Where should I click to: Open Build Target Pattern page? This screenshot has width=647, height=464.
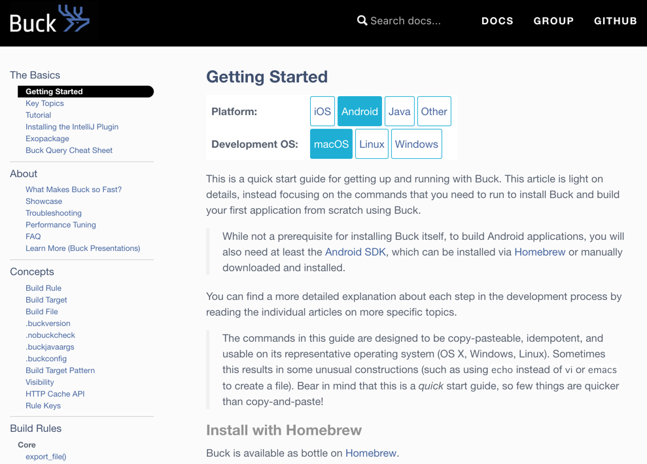[60, 371]
